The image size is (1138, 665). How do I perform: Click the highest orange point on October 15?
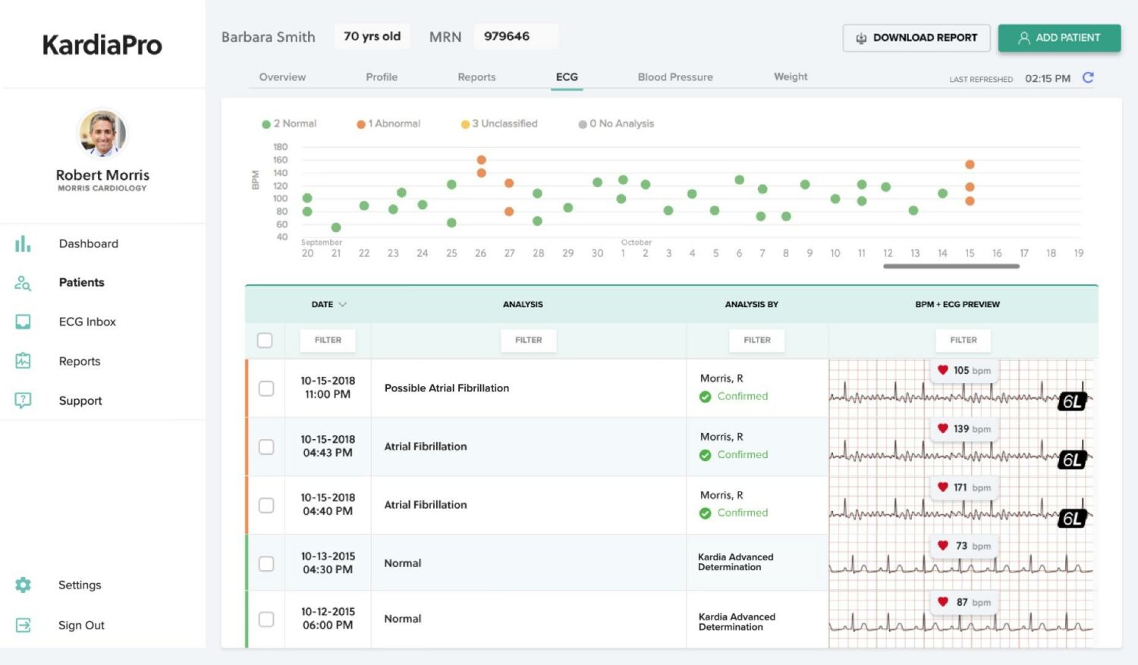coord(970,165)
